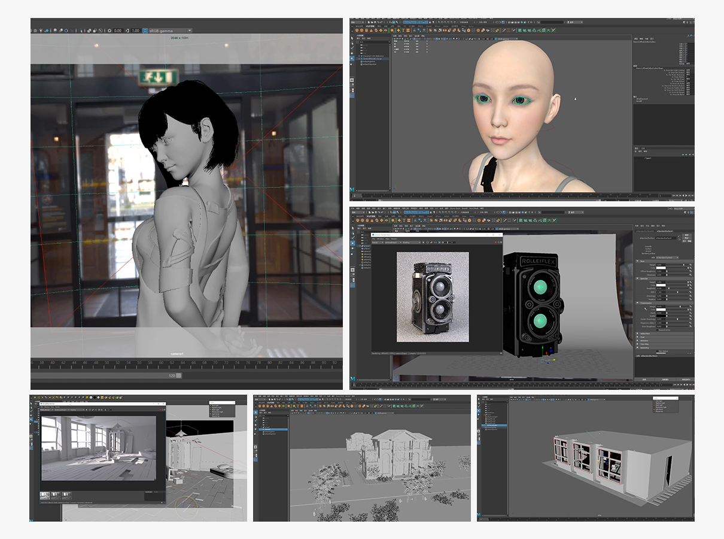Open the sRGB gamma dropdown in character viewport
Image resolution: width=724 pixels, height=539 pixels.
click(x=171, y=31)
